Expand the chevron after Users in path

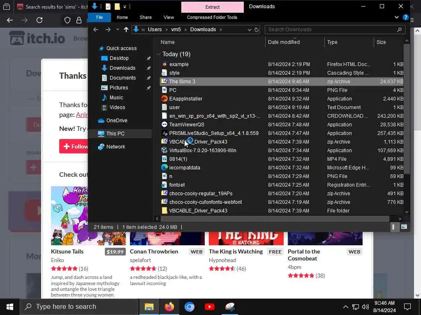(167, 30)
